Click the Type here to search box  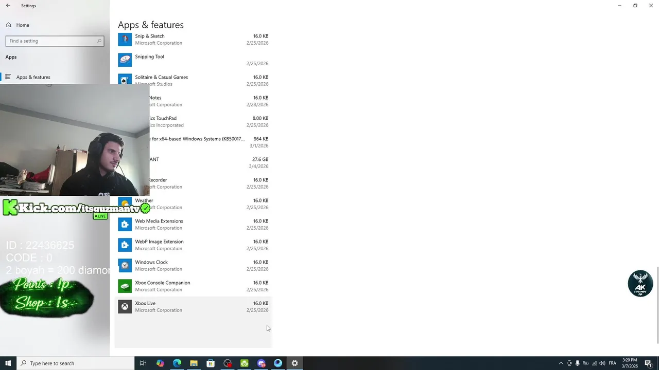coord(75,363)
